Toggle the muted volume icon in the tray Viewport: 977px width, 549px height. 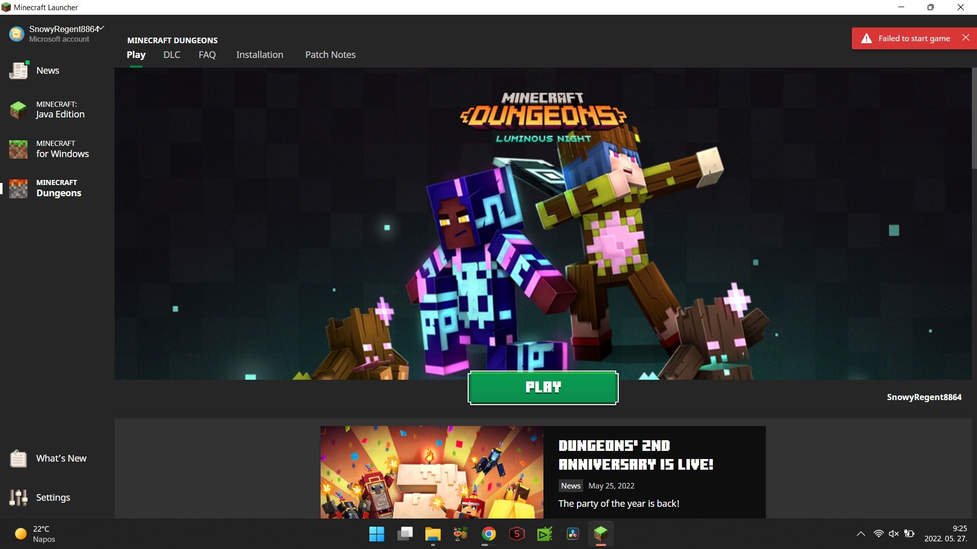coord(894,534)
